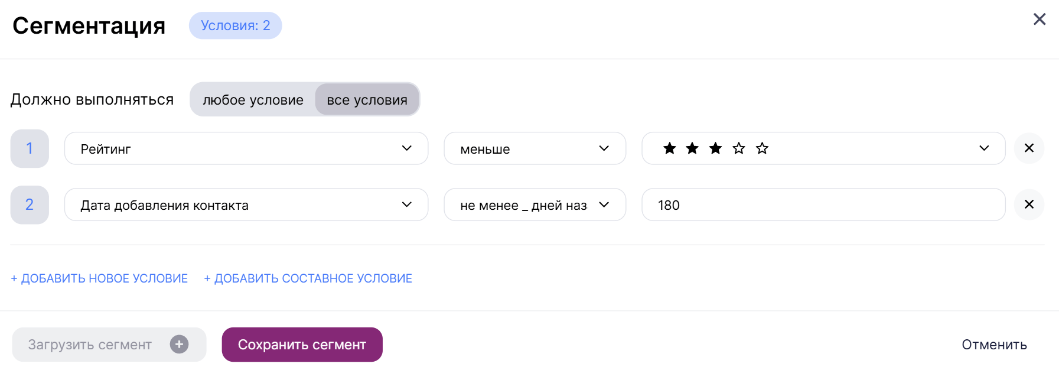
Task: Select 'все условия' toggle option
Action: tap(367, 100)
